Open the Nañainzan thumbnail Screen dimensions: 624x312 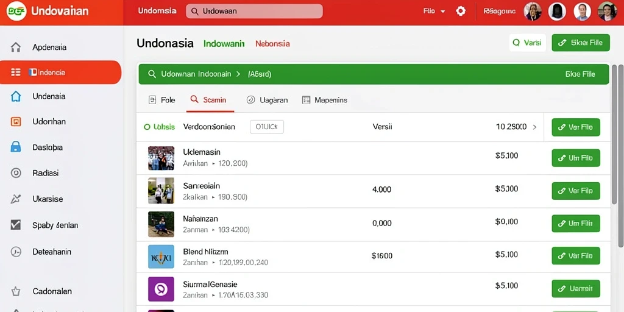161,224
